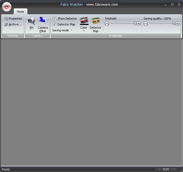Click the Treshold minus button

[x=107, y=24]
